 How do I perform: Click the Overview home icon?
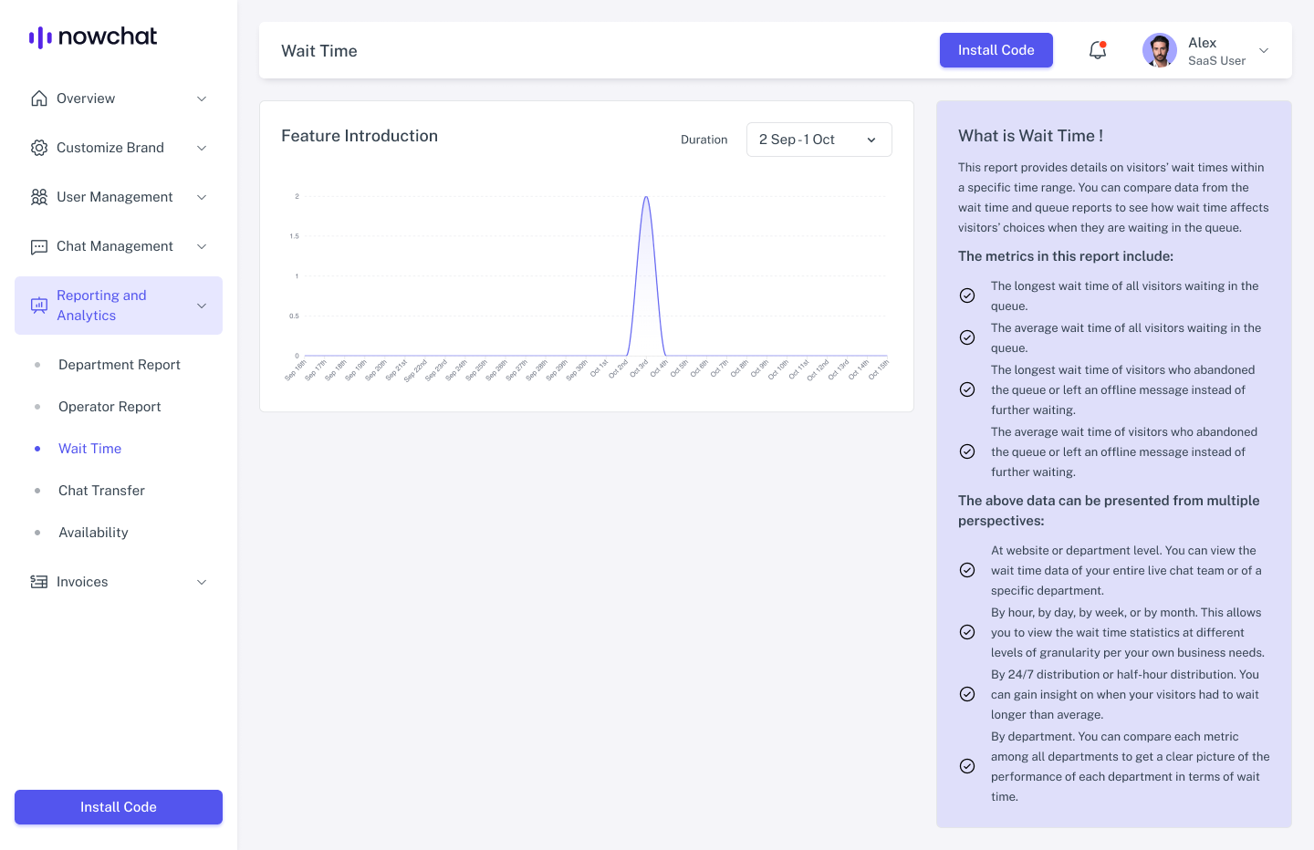[x=39, y=98]
